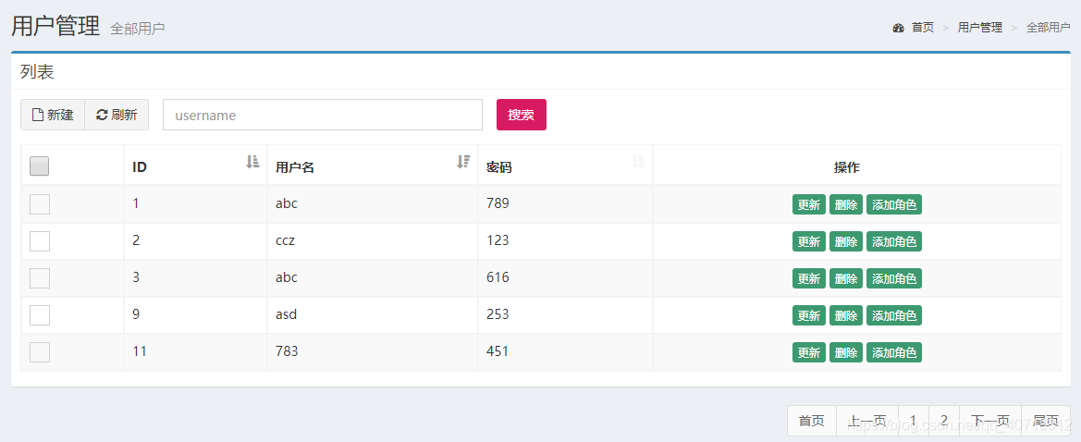Click 删除 for user ID 1
This screenshot has width=1081, height=442.
coord(846,204)
